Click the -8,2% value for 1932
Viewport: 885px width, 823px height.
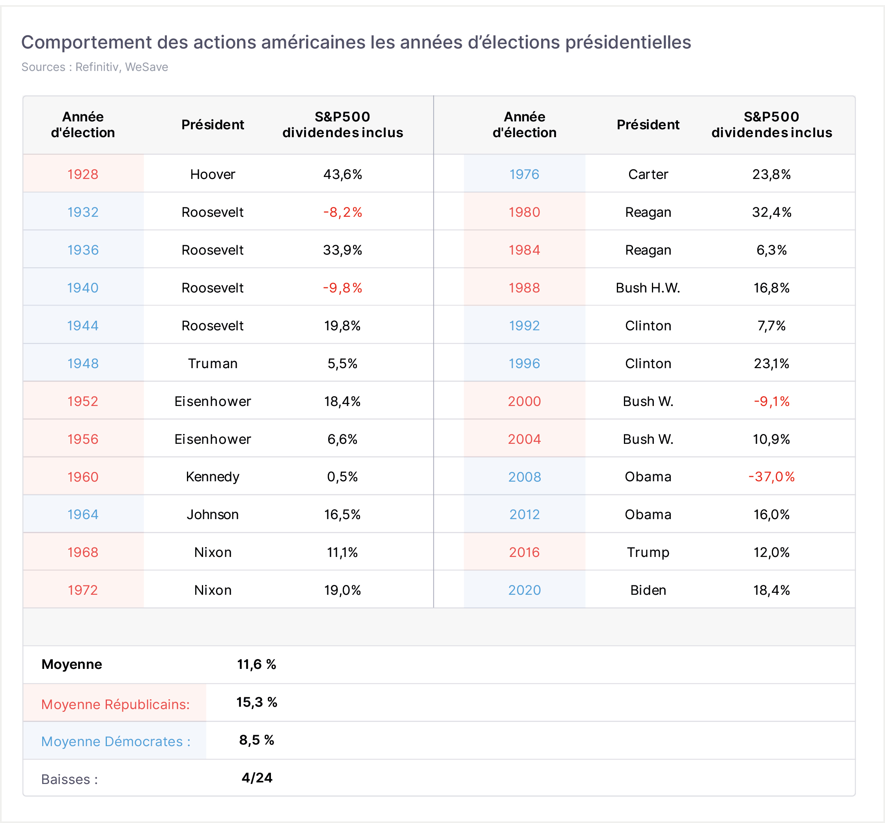pos(342,212)
